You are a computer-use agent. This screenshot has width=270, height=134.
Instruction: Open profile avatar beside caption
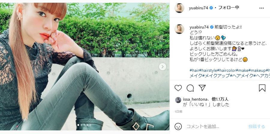click(179, 29)
